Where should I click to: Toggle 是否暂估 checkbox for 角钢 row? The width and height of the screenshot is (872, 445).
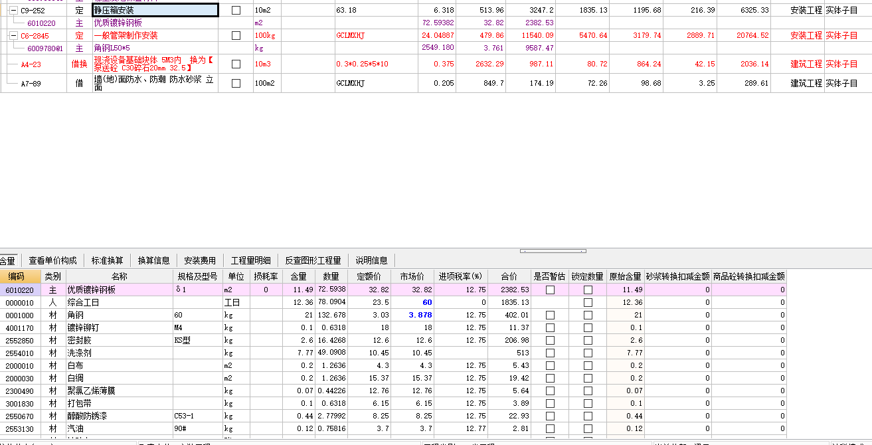pos(550,315)
